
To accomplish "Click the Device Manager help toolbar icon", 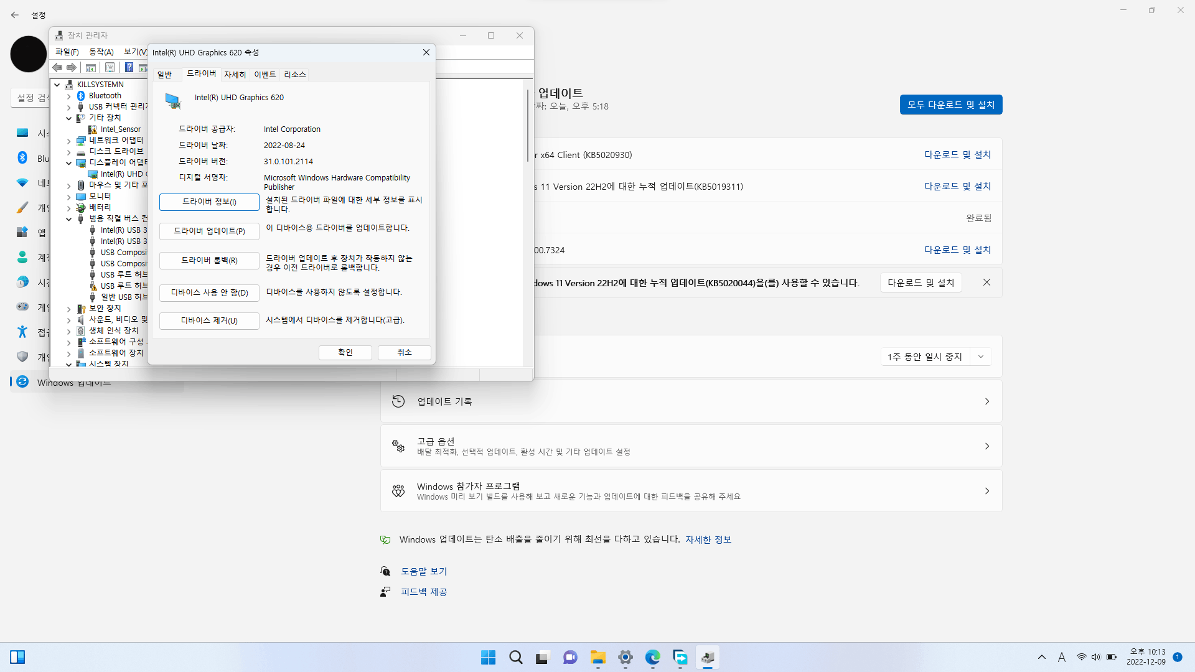I will click(129, 67).
